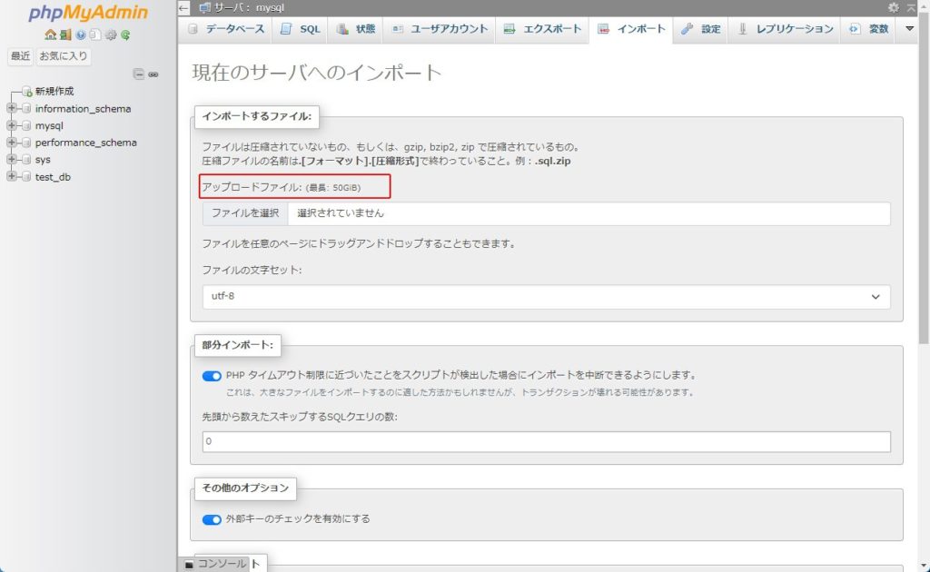
Task: Open phpMyAdmin documentation help icon
Action: point(81,35)
